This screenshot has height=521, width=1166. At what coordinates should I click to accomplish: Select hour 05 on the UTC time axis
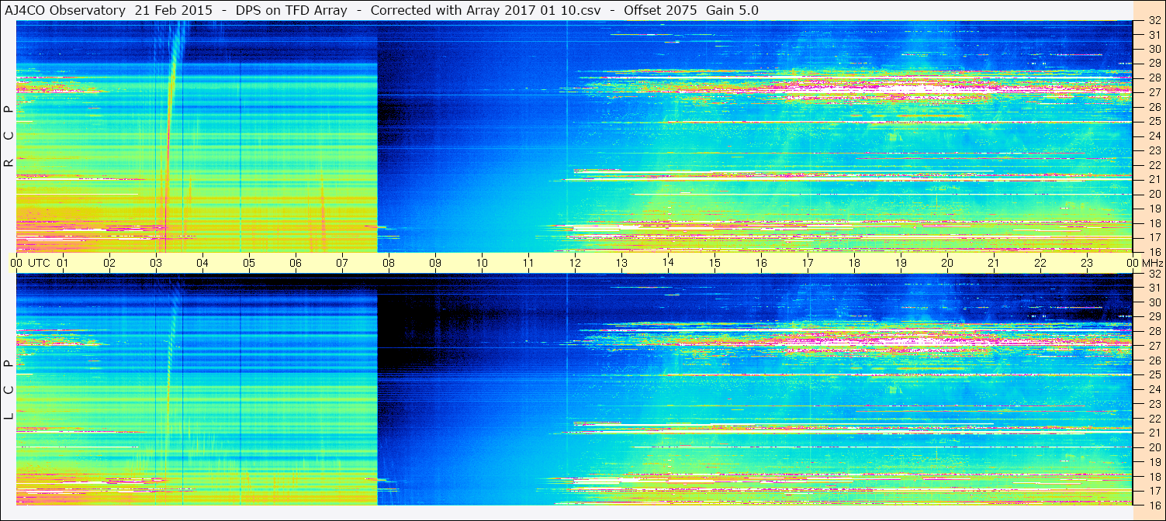tap(249, 263)
